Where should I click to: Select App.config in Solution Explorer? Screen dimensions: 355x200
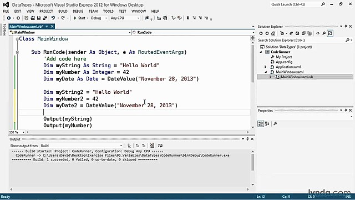[284, 62]
